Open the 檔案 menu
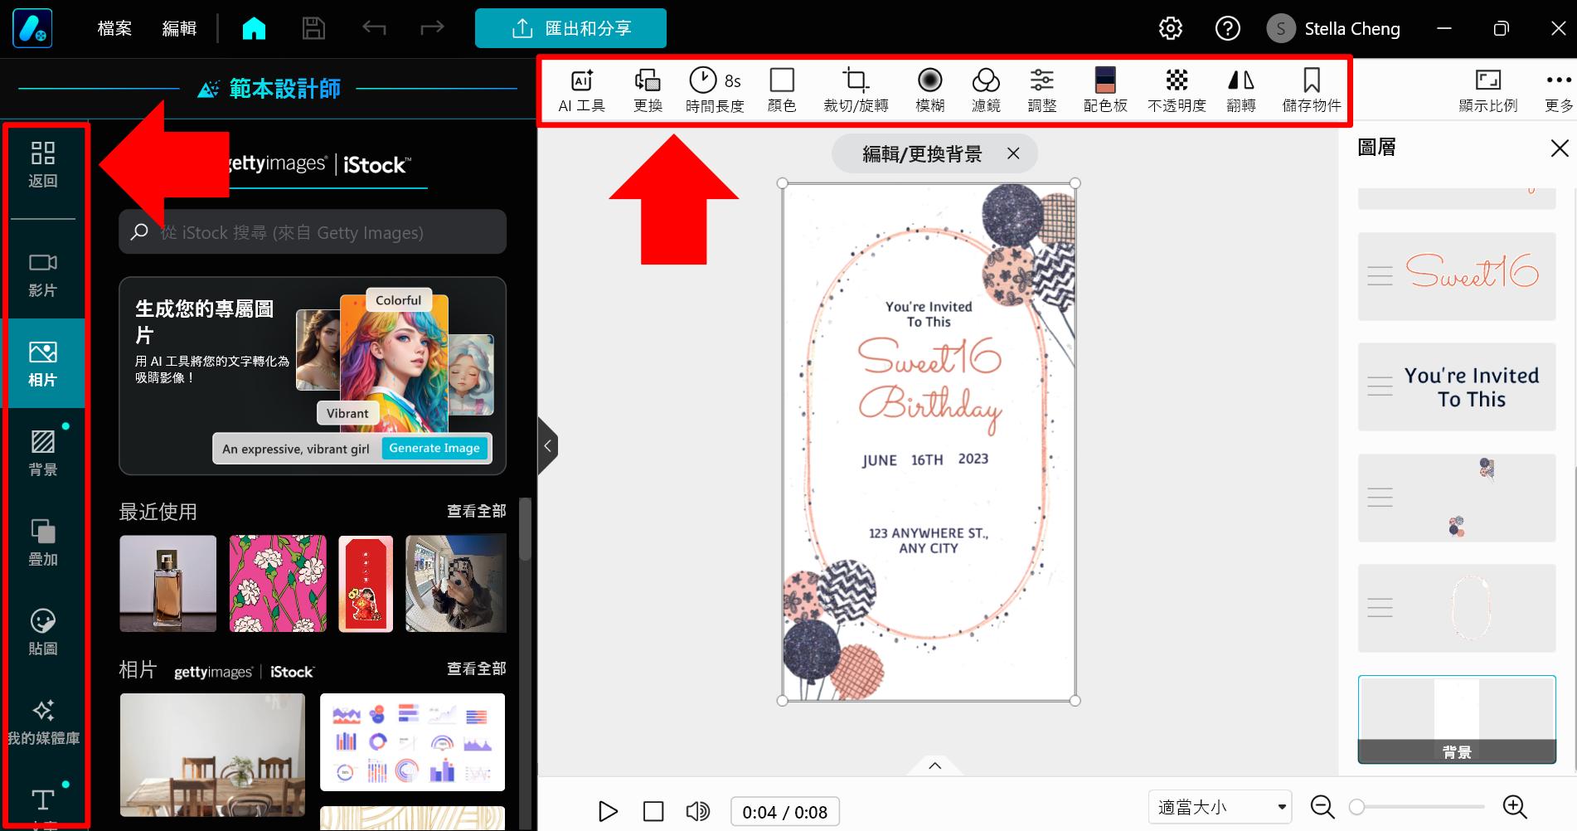 114,27
